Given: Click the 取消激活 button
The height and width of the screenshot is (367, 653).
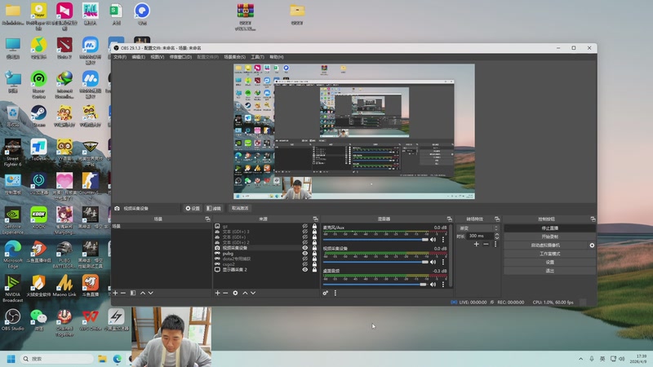Looking at the screenshot, I should pyautogui.click(x=240, y=208).
